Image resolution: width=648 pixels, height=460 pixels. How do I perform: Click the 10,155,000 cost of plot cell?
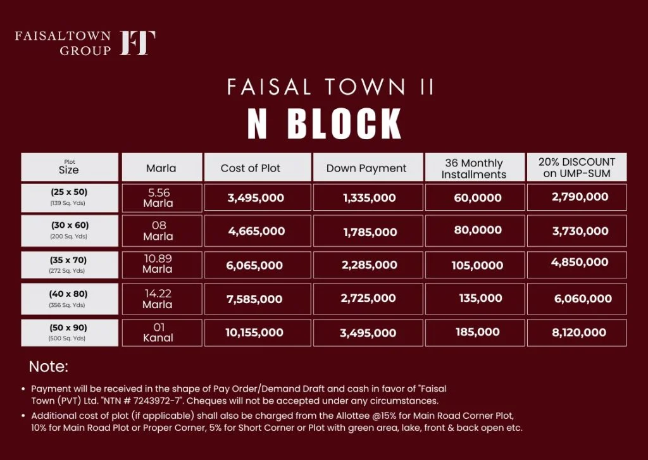tap(254, 333)
